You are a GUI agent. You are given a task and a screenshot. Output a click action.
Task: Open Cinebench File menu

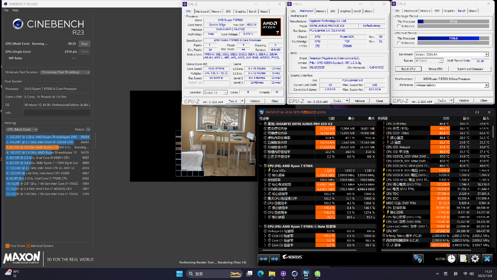tap(6, 10)
